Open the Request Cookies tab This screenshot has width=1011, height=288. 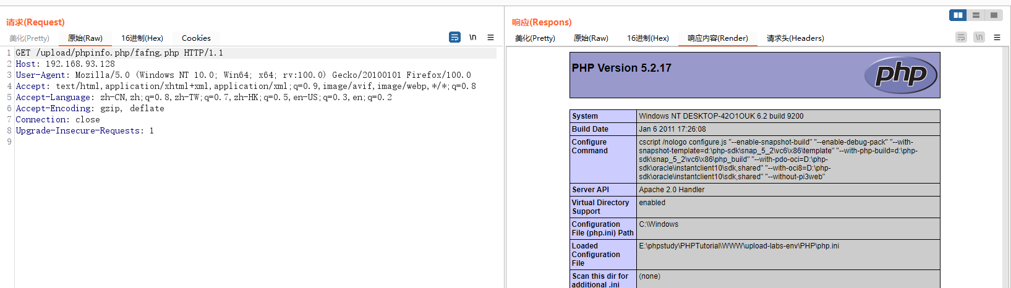pyautogui.click(x=196, y=38)
